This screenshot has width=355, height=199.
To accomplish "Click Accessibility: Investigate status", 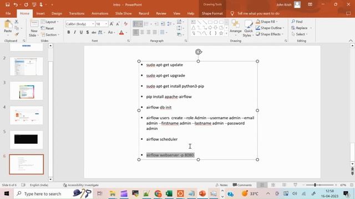I will tap(81, 185).
